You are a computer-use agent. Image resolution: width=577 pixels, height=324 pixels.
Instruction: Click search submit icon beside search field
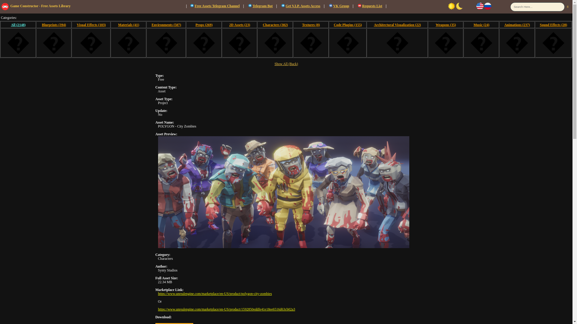coord(567,7)
